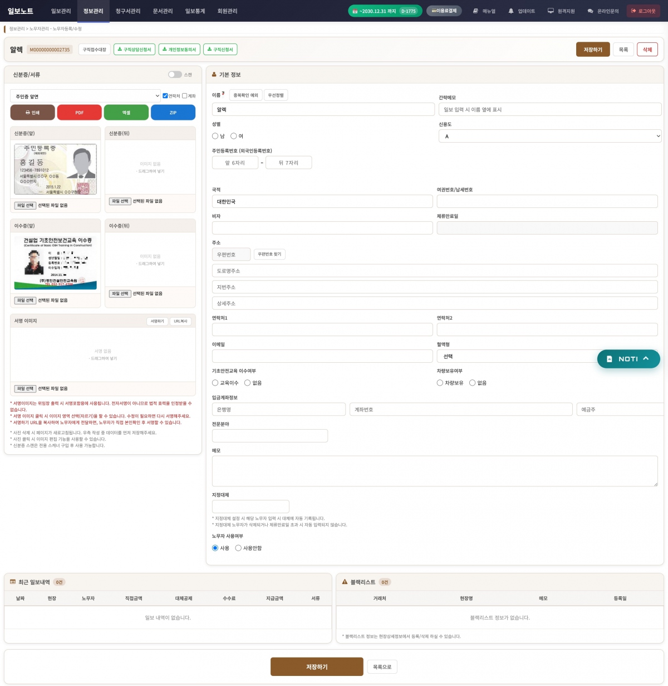Screen dimensions: 668x686
Task: Expand the NOTI panel chevron
Action: click(646, 359)
